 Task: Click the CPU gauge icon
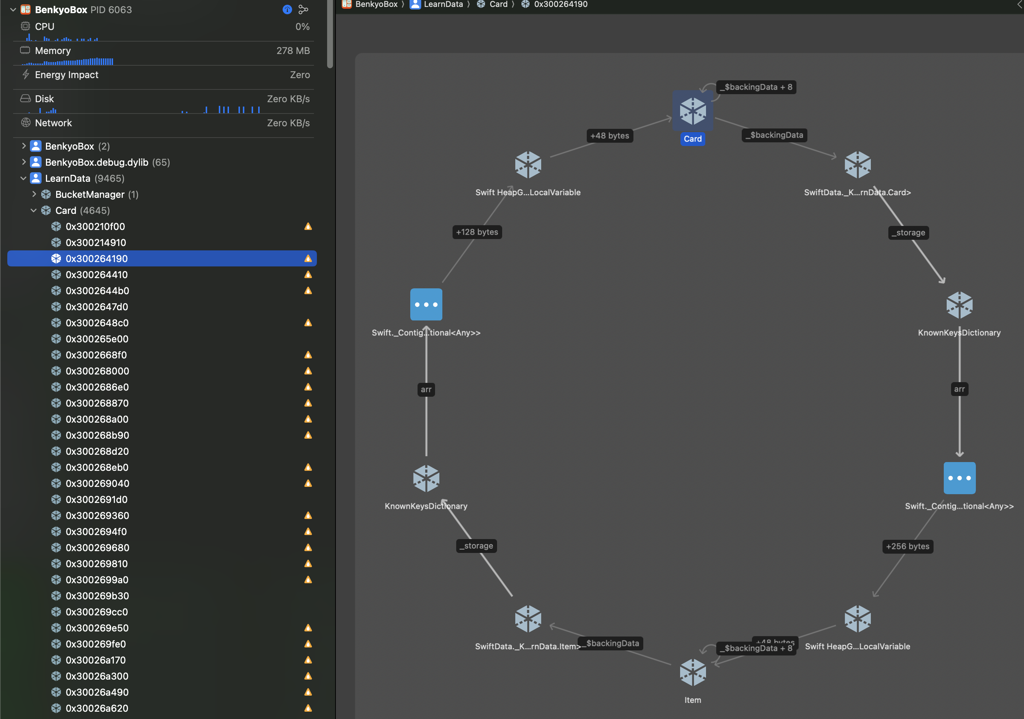(x=26, y=26)
